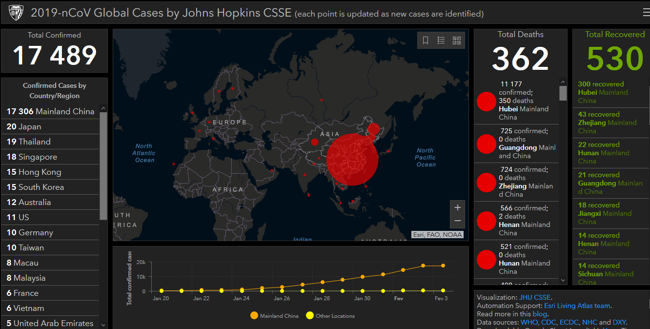Click the large red China map circle
650x329 pixels.
(352, 159)
